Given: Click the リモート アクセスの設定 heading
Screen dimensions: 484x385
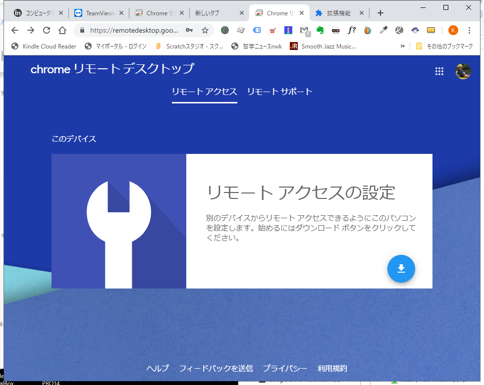Looking at the screenshot, I should tap(301, 192).
